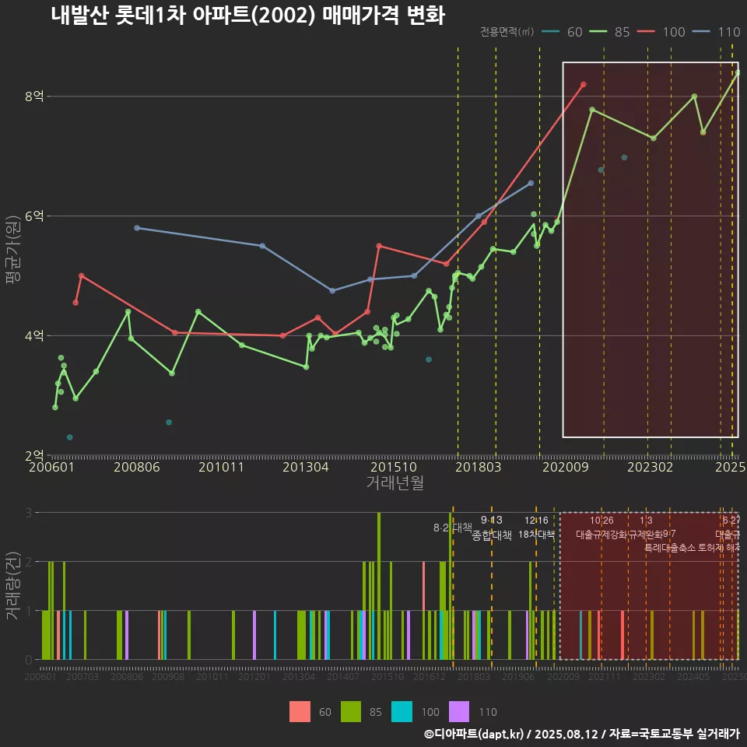Click the red 100㎡ point at 5억 near 2006
This screenshot has height=747, width=747.
click(x=82, y=275)
